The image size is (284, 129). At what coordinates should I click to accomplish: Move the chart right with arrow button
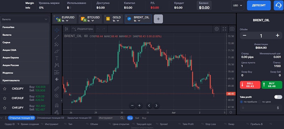(x=156, y=106)
